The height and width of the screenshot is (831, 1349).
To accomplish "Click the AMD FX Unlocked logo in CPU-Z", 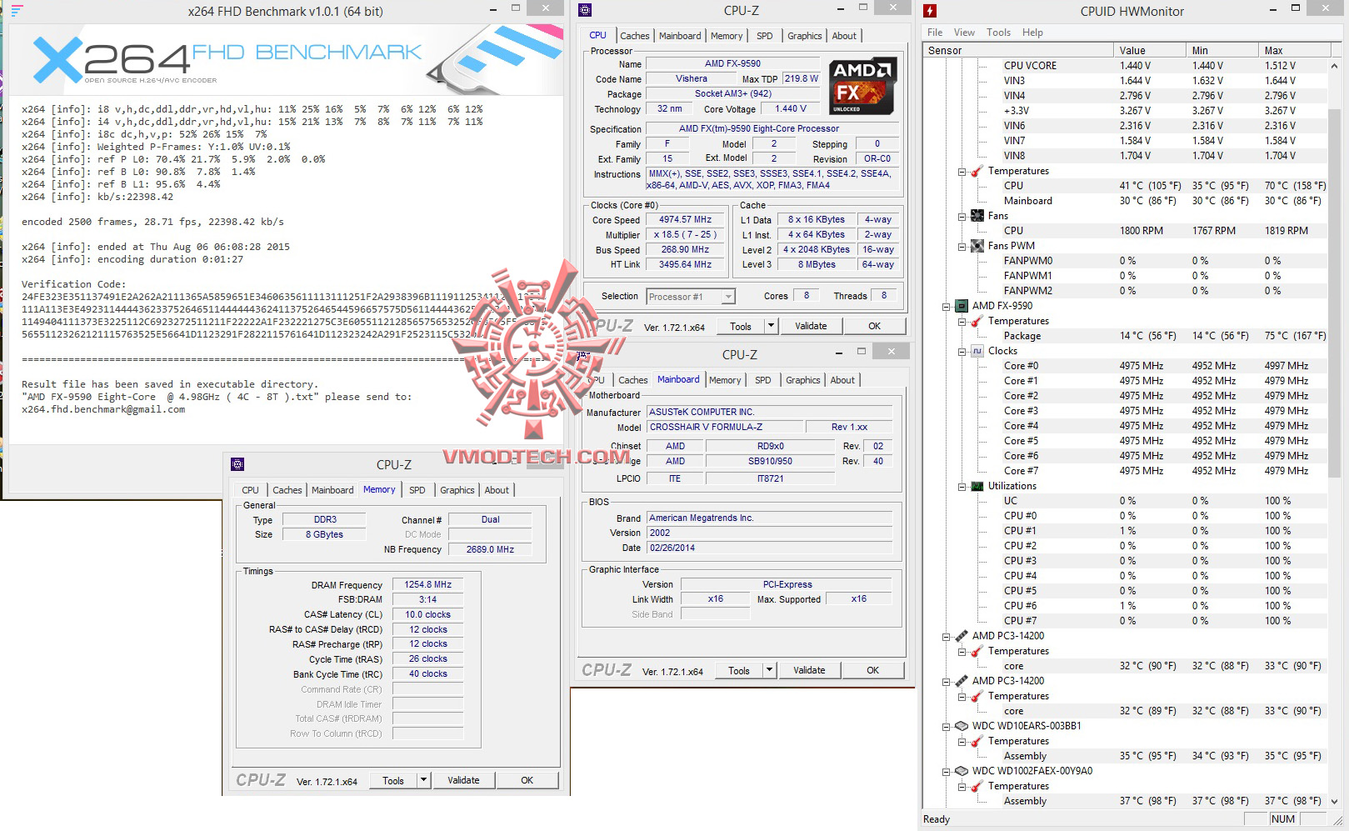I will click(862, 86).
